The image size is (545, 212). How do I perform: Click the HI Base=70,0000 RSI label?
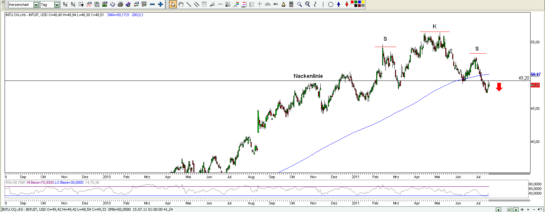(x=40, y=182)
